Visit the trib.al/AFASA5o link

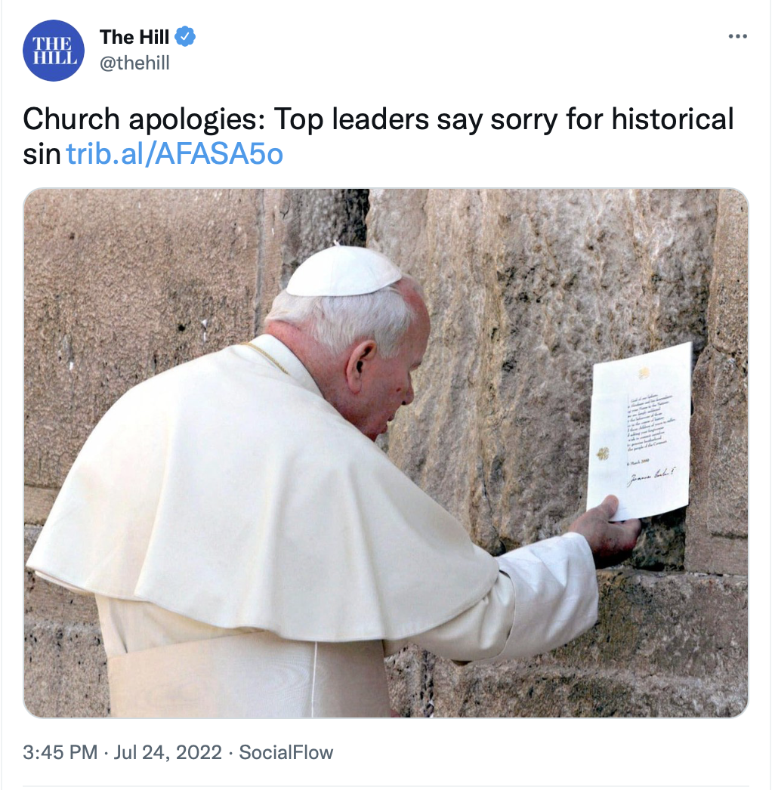click(174, 153)
